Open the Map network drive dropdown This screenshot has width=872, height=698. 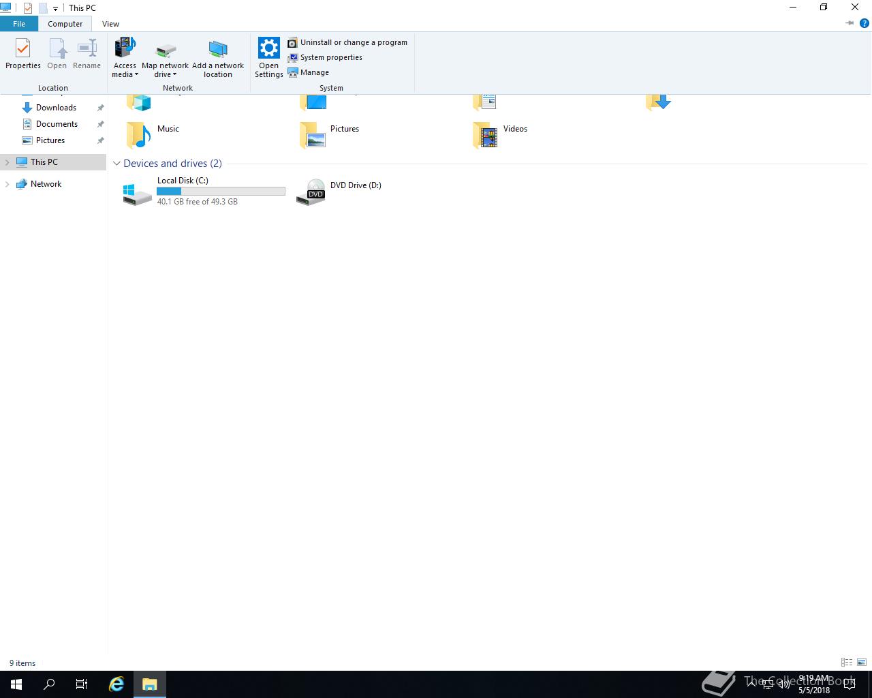point(165,58)
